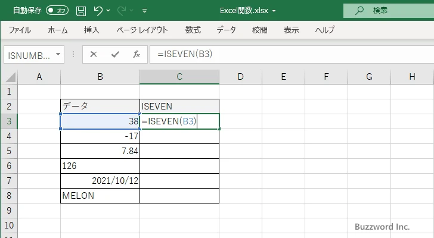Select row 2 header
Image resolution: width=434 pixels, height=238 pixels.
pos(9,107)
